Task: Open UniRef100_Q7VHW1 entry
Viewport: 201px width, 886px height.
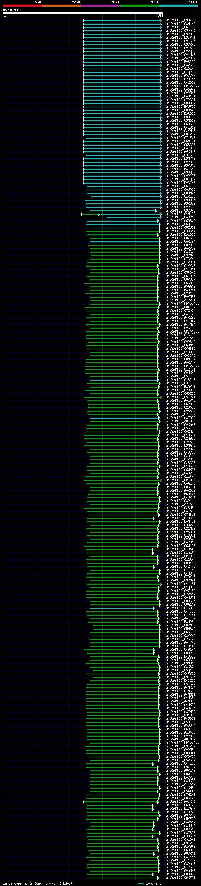Action: pos(180,262)
